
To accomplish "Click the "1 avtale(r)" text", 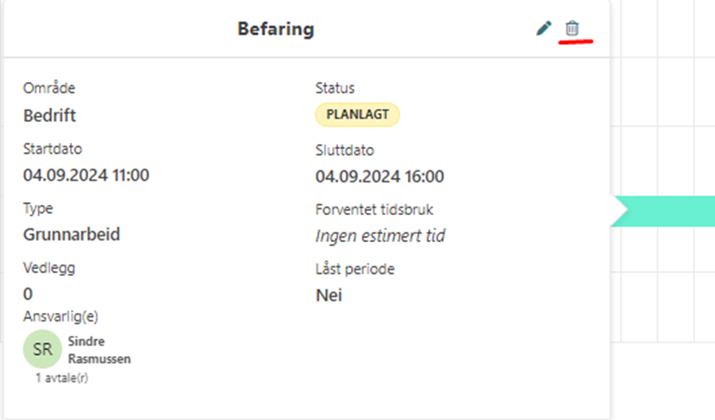I will (61, 379).
